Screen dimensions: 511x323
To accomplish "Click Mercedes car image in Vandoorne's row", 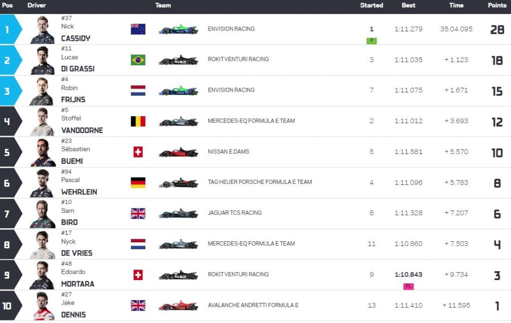I will click(178, 122).
